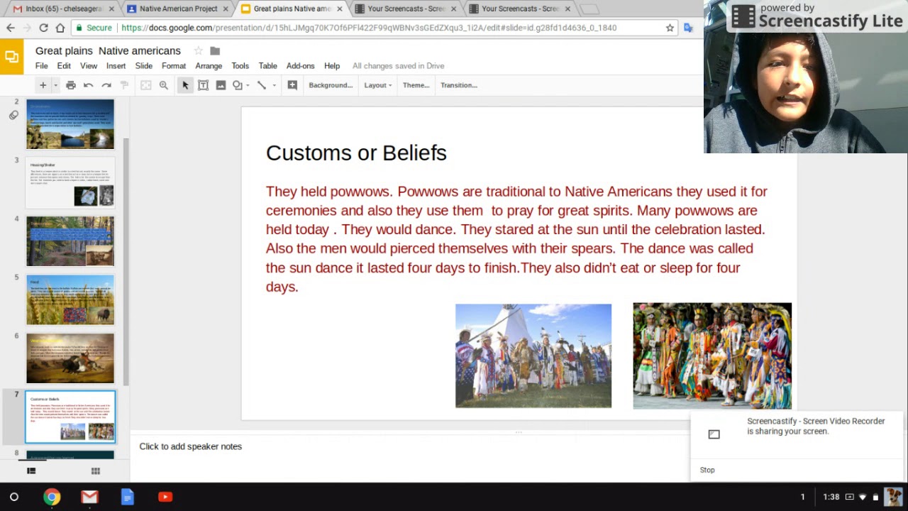Click the Print icon in toolbar
The image size is (908, 511).
pos(71,85)
